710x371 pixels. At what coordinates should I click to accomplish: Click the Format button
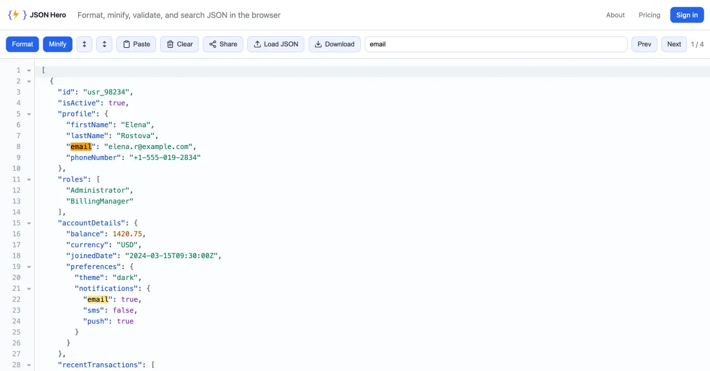(x=22, y=45)
